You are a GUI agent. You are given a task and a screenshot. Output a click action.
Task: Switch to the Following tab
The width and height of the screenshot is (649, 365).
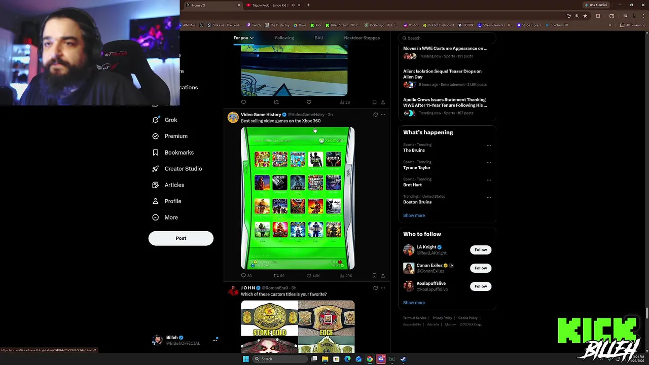284,38
